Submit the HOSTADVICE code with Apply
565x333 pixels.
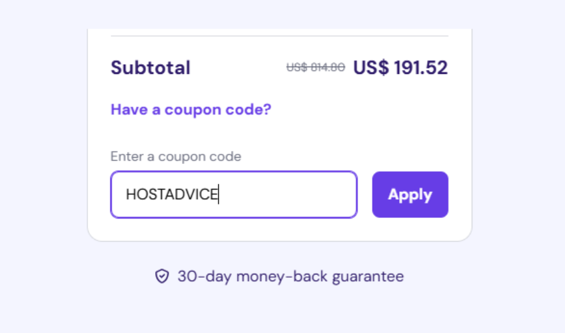(410, 194)
